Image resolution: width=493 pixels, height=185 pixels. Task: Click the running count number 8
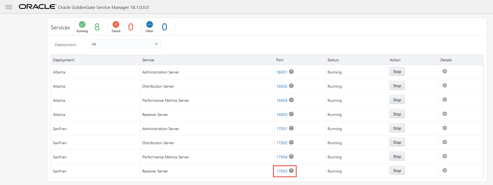97,27
